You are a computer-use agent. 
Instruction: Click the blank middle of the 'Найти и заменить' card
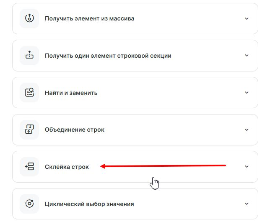pyautogui.click(x=168, y=93)
